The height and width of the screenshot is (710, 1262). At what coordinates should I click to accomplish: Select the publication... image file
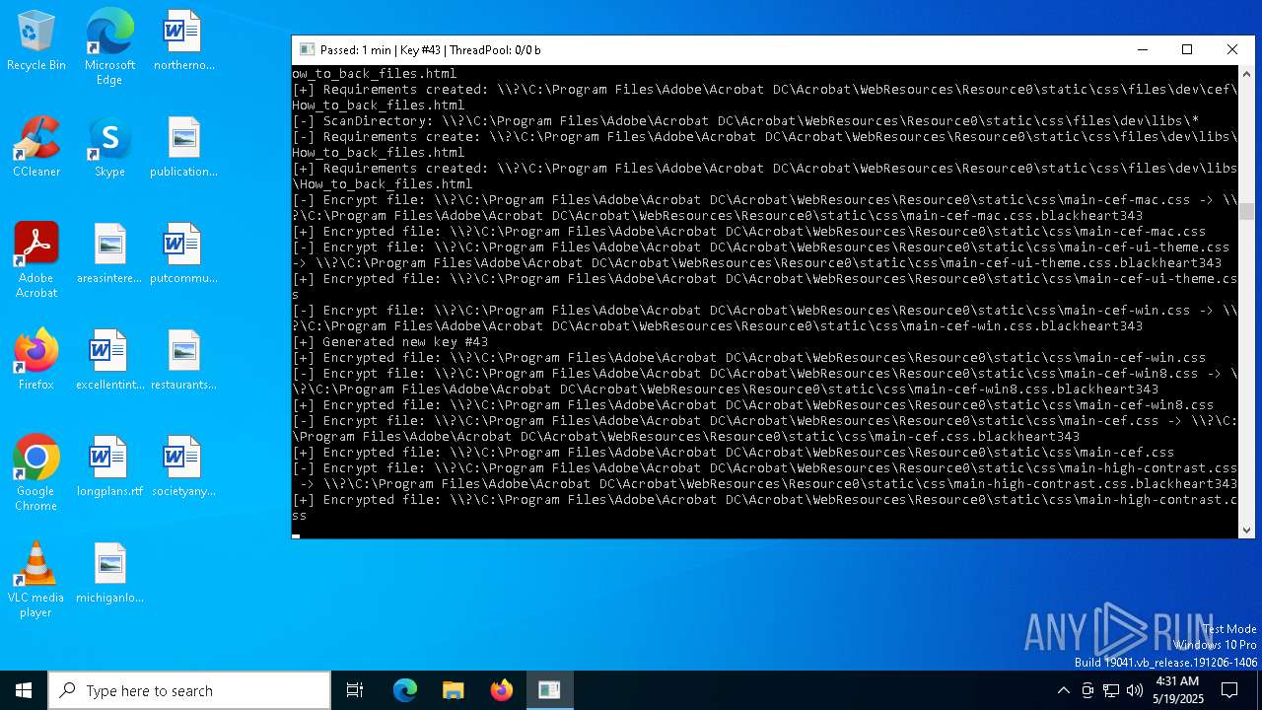[x=183, y=148]
